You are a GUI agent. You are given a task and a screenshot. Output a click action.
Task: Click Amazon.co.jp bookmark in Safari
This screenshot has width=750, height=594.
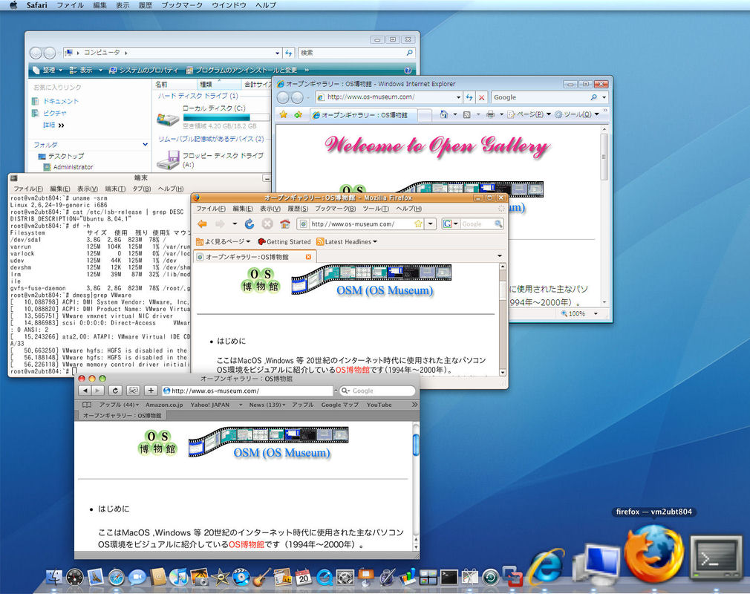[164, 405]
